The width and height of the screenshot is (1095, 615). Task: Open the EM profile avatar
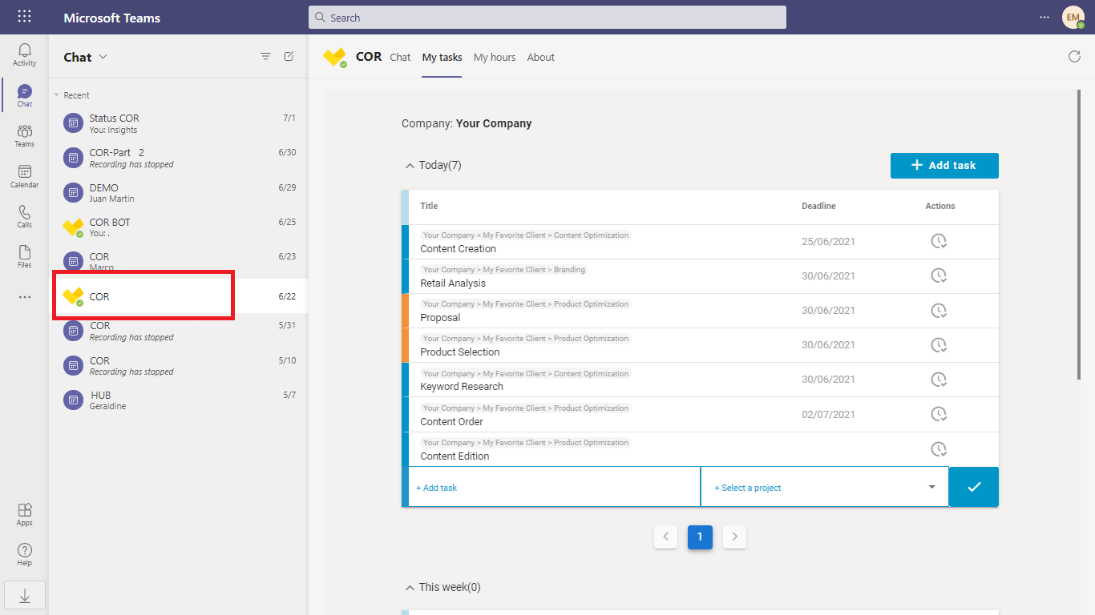[1073, 17]
